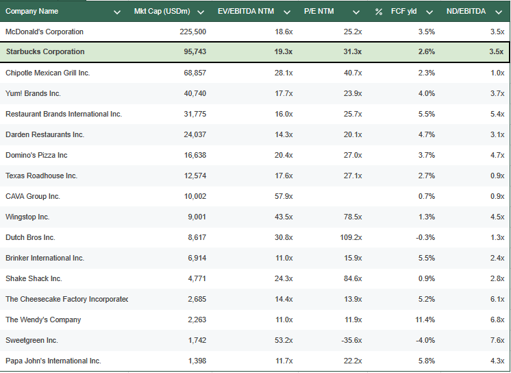Click Chipotle market cap value 68,857

click(195, 73)
